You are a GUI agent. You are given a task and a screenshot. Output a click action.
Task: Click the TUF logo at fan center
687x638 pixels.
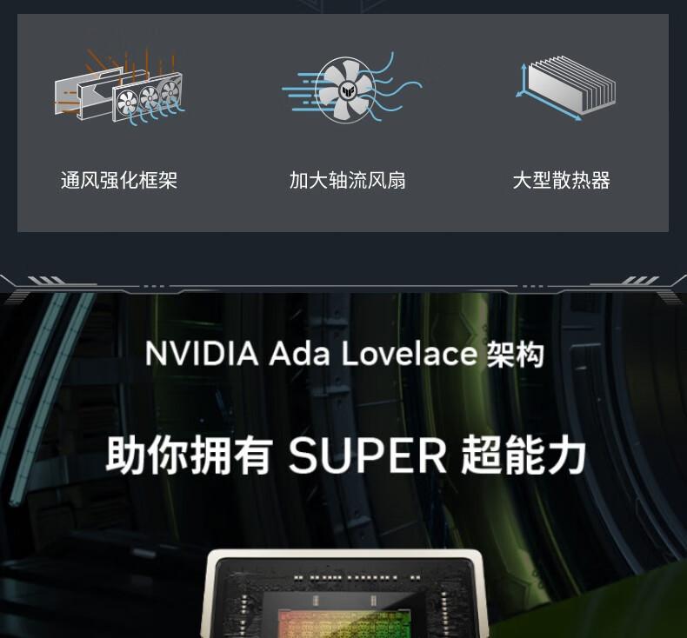349,91
